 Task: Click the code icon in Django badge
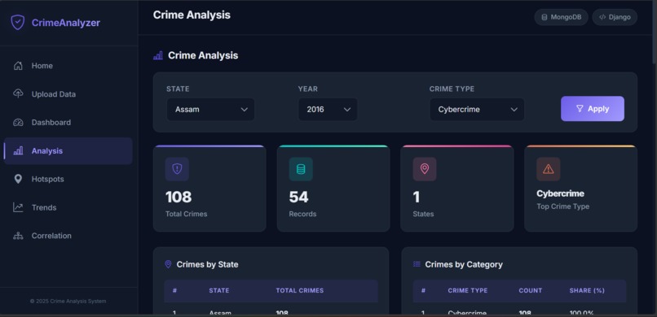[x=602, y=17]
